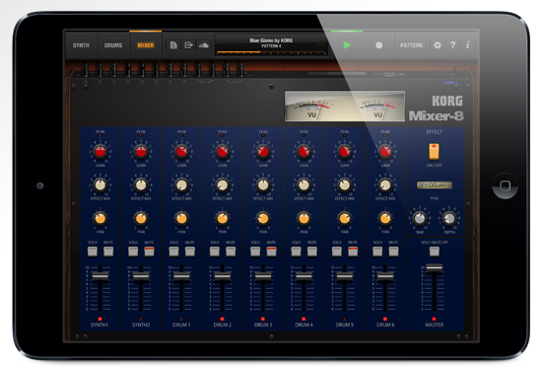542x370 pixels.
Task: Click the DRUM 1 volume fader
Action: point(181,276)
